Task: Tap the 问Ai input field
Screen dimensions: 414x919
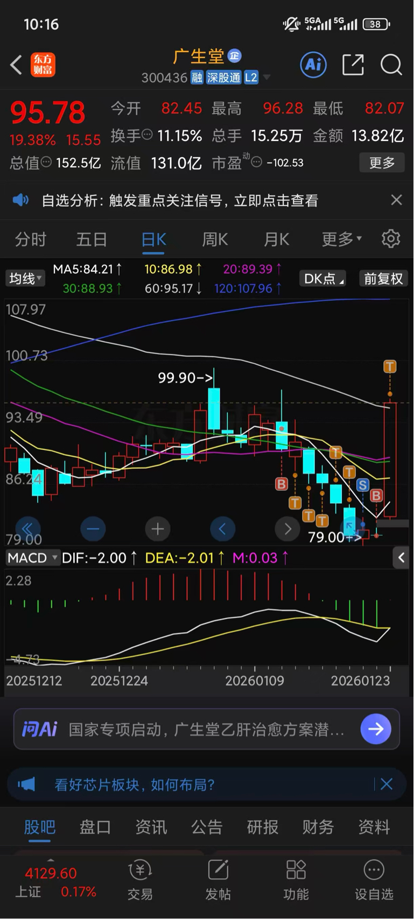Action: click(x=207, y=729)
